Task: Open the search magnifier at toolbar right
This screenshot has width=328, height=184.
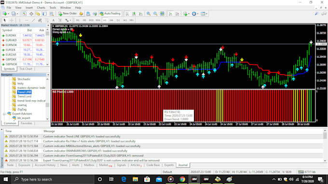Action: point(317,14)
